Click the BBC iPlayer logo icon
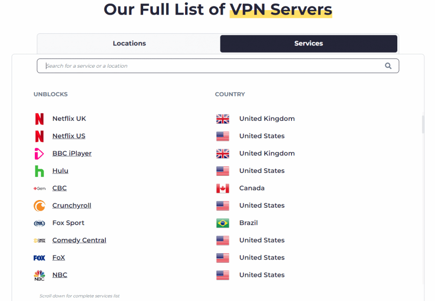This screenshot has width=435, height=301. pyautogui.click(x=39, y=154)
